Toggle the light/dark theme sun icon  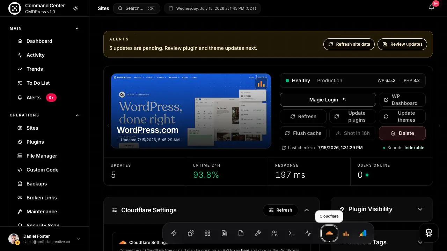coord(76,8)
